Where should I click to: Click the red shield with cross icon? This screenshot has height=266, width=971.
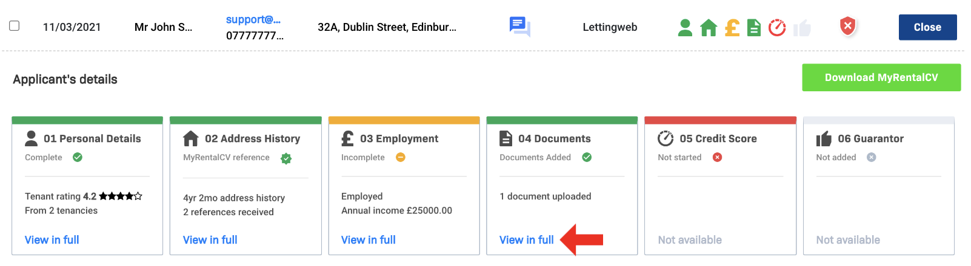(x=848, y=26)
